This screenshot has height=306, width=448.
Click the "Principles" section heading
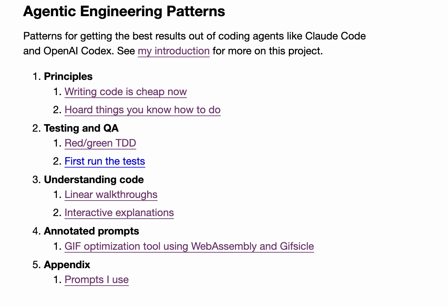tap(68, 77)
